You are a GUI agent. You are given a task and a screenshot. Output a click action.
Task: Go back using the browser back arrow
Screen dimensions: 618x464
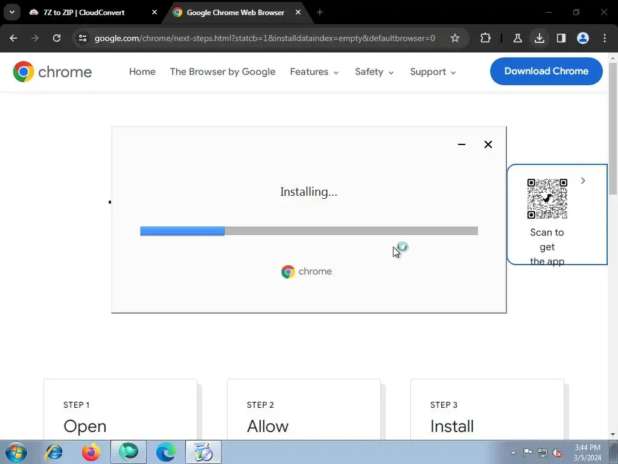tap(13, 38)
